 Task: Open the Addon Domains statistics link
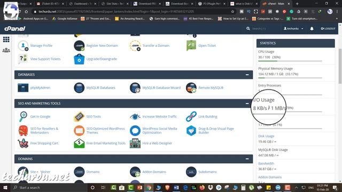pos(270,177)
